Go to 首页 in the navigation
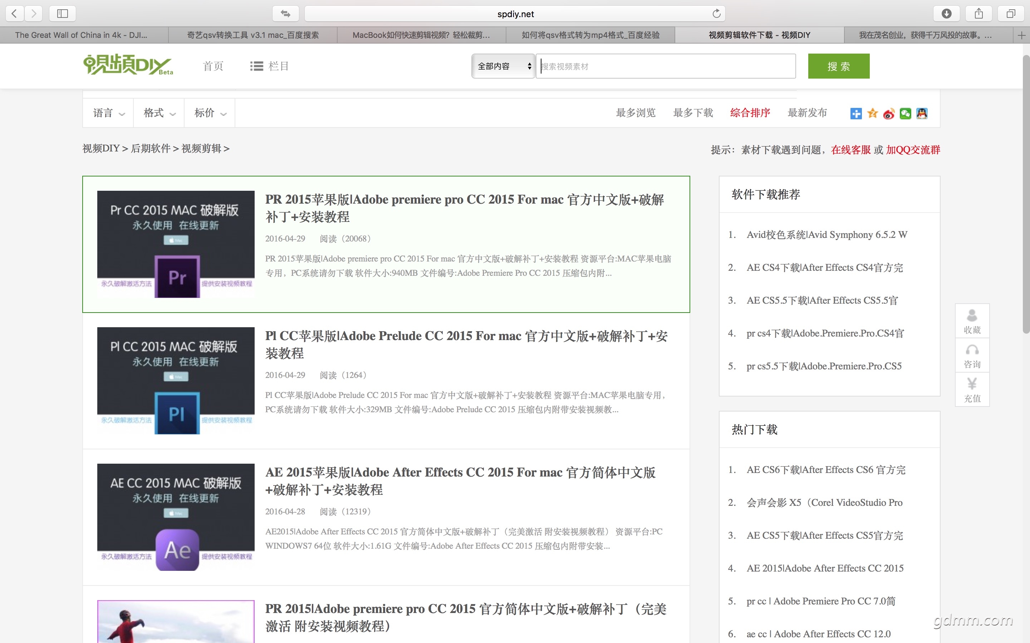Image resolution: width=1030 pixels, height=643 pixels. click(213, 66)
